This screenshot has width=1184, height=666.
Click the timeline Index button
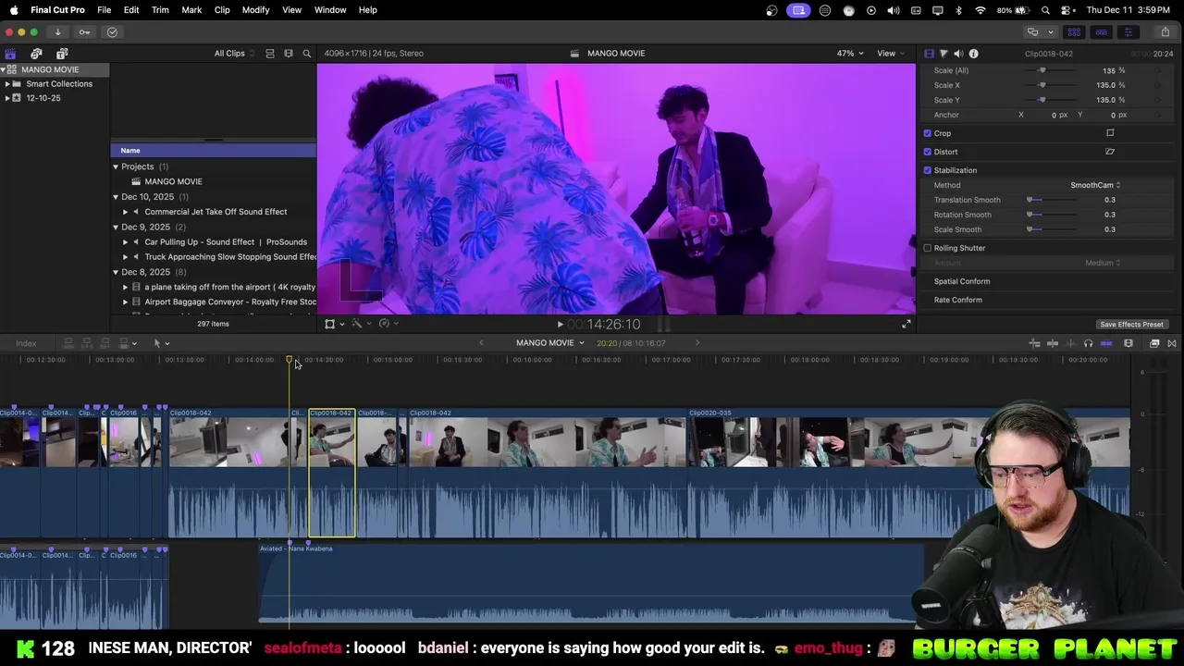[x=26, y=344]
